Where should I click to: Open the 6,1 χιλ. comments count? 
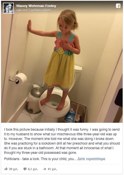pos(33,169)
